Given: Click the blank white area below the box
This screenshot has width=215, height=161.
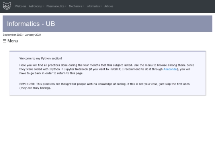Looking at the screenshot, I should (x=107, y=127).
